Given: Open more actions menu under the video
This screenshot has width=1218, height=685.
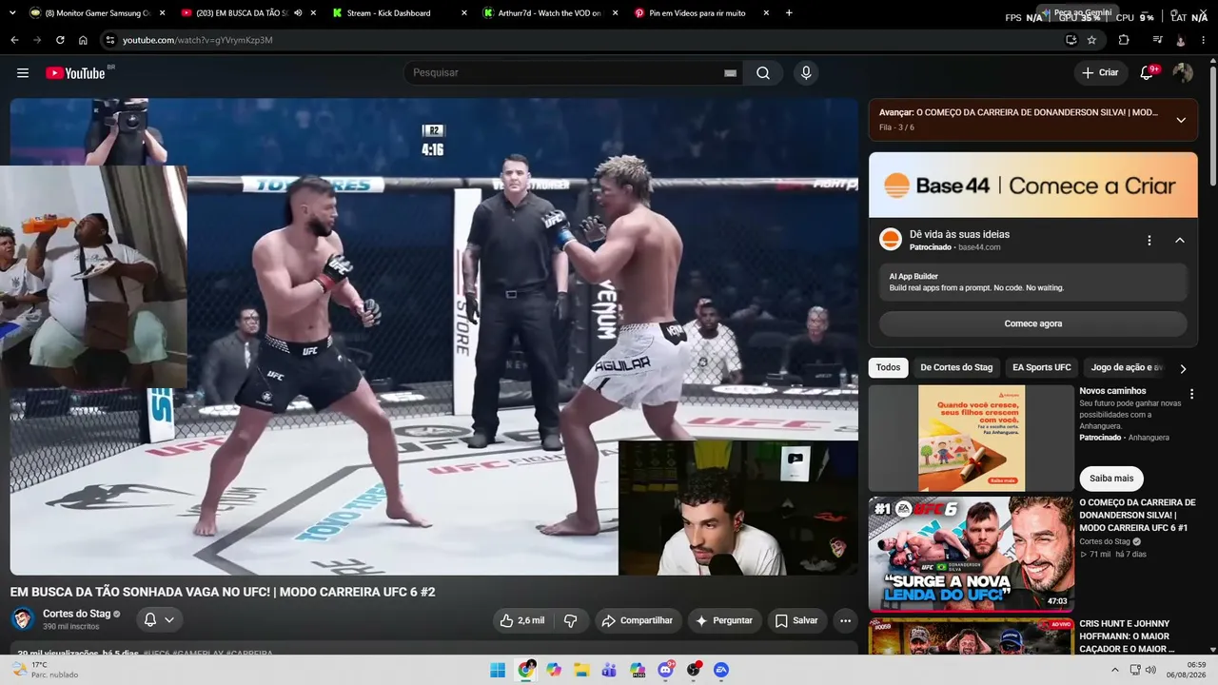Looking at the screenshot, I should pyautogui.click(x=845, y=620).
